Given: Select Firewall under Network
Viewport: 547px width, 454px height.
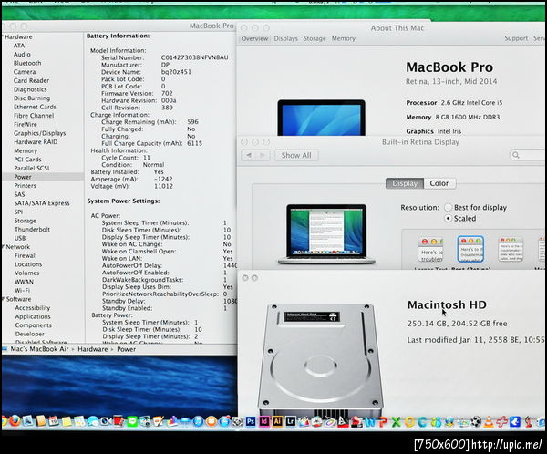Looking at the screenshot, I should click(x=26, y=255).
